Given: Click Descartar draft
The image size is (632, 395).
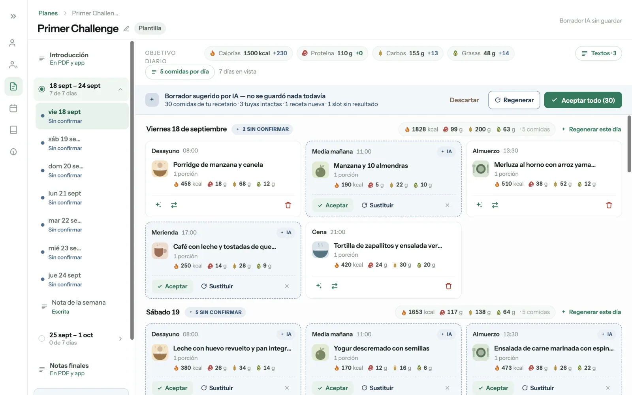Looking at the screenshot, I should click(x=464, y=100).
